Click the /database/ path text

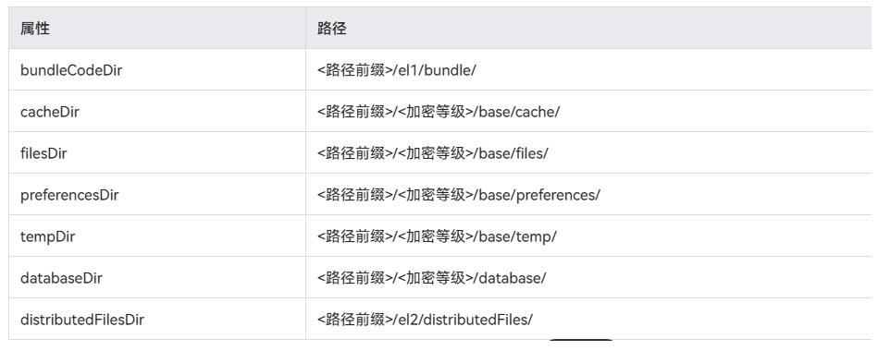coord(511,278)
